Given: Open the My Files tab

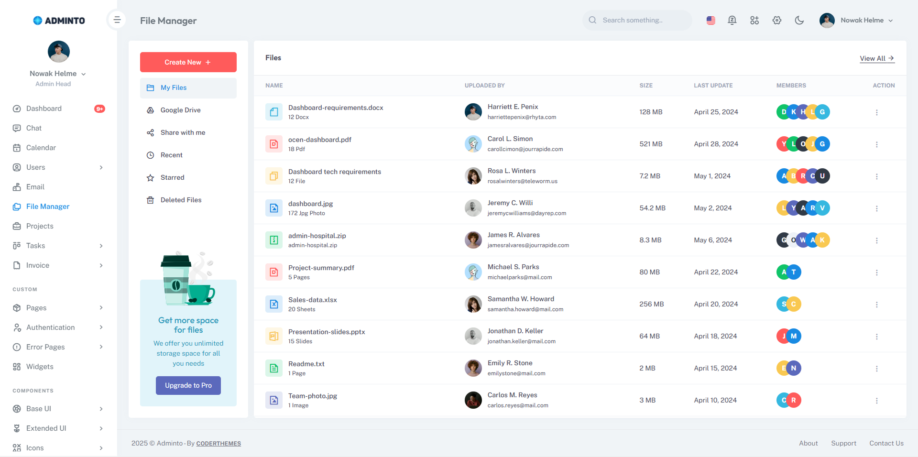Looking at the screenshot, I should click(173, 87).
